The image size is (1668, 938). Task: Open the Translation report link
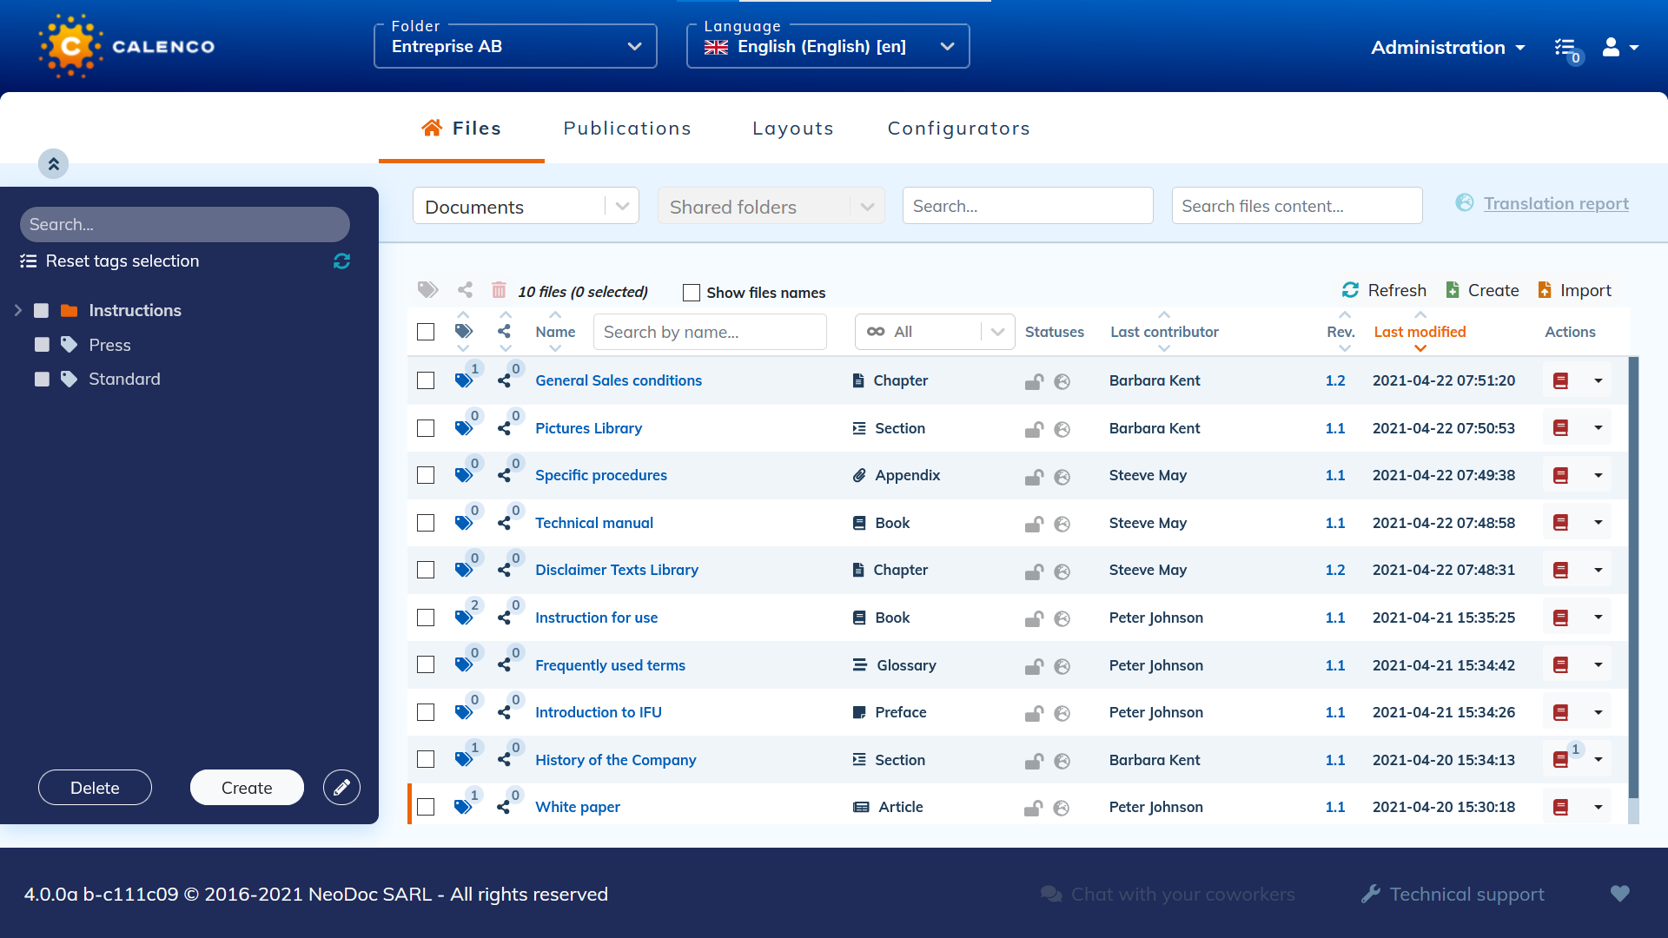1555,203
